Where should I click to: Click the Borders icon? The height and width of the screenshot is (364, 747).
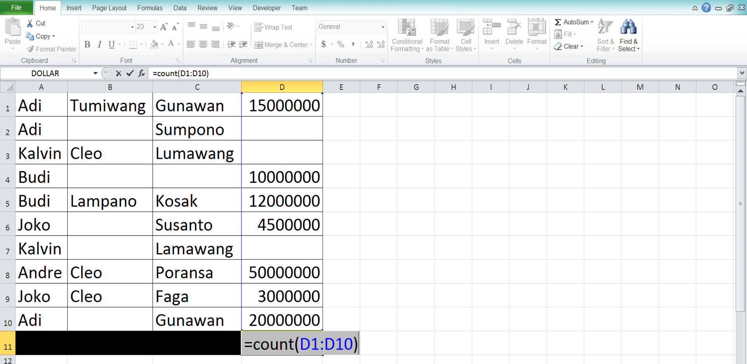[133, 45]
